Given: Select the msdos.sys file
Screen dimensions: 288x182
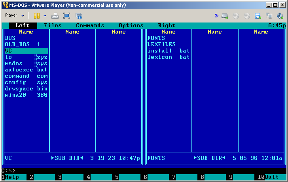Looking at the screenshot, I should pos(26,64).
